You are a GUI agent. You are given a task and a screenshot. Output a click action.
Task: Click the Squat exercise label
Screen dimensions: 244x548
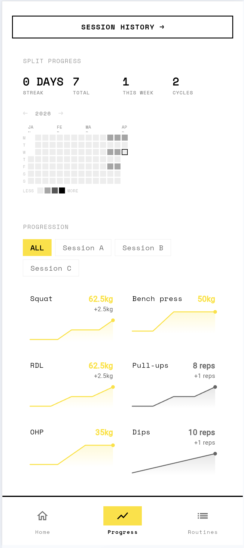coord(41,299)
